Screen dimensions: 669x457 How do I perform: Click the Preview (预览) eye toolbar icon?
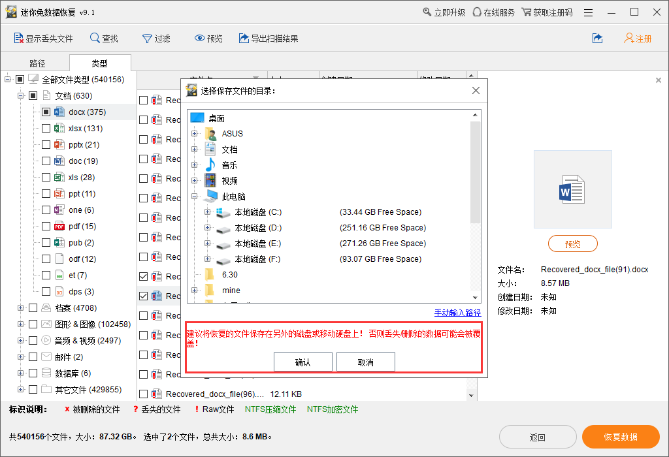200,39
